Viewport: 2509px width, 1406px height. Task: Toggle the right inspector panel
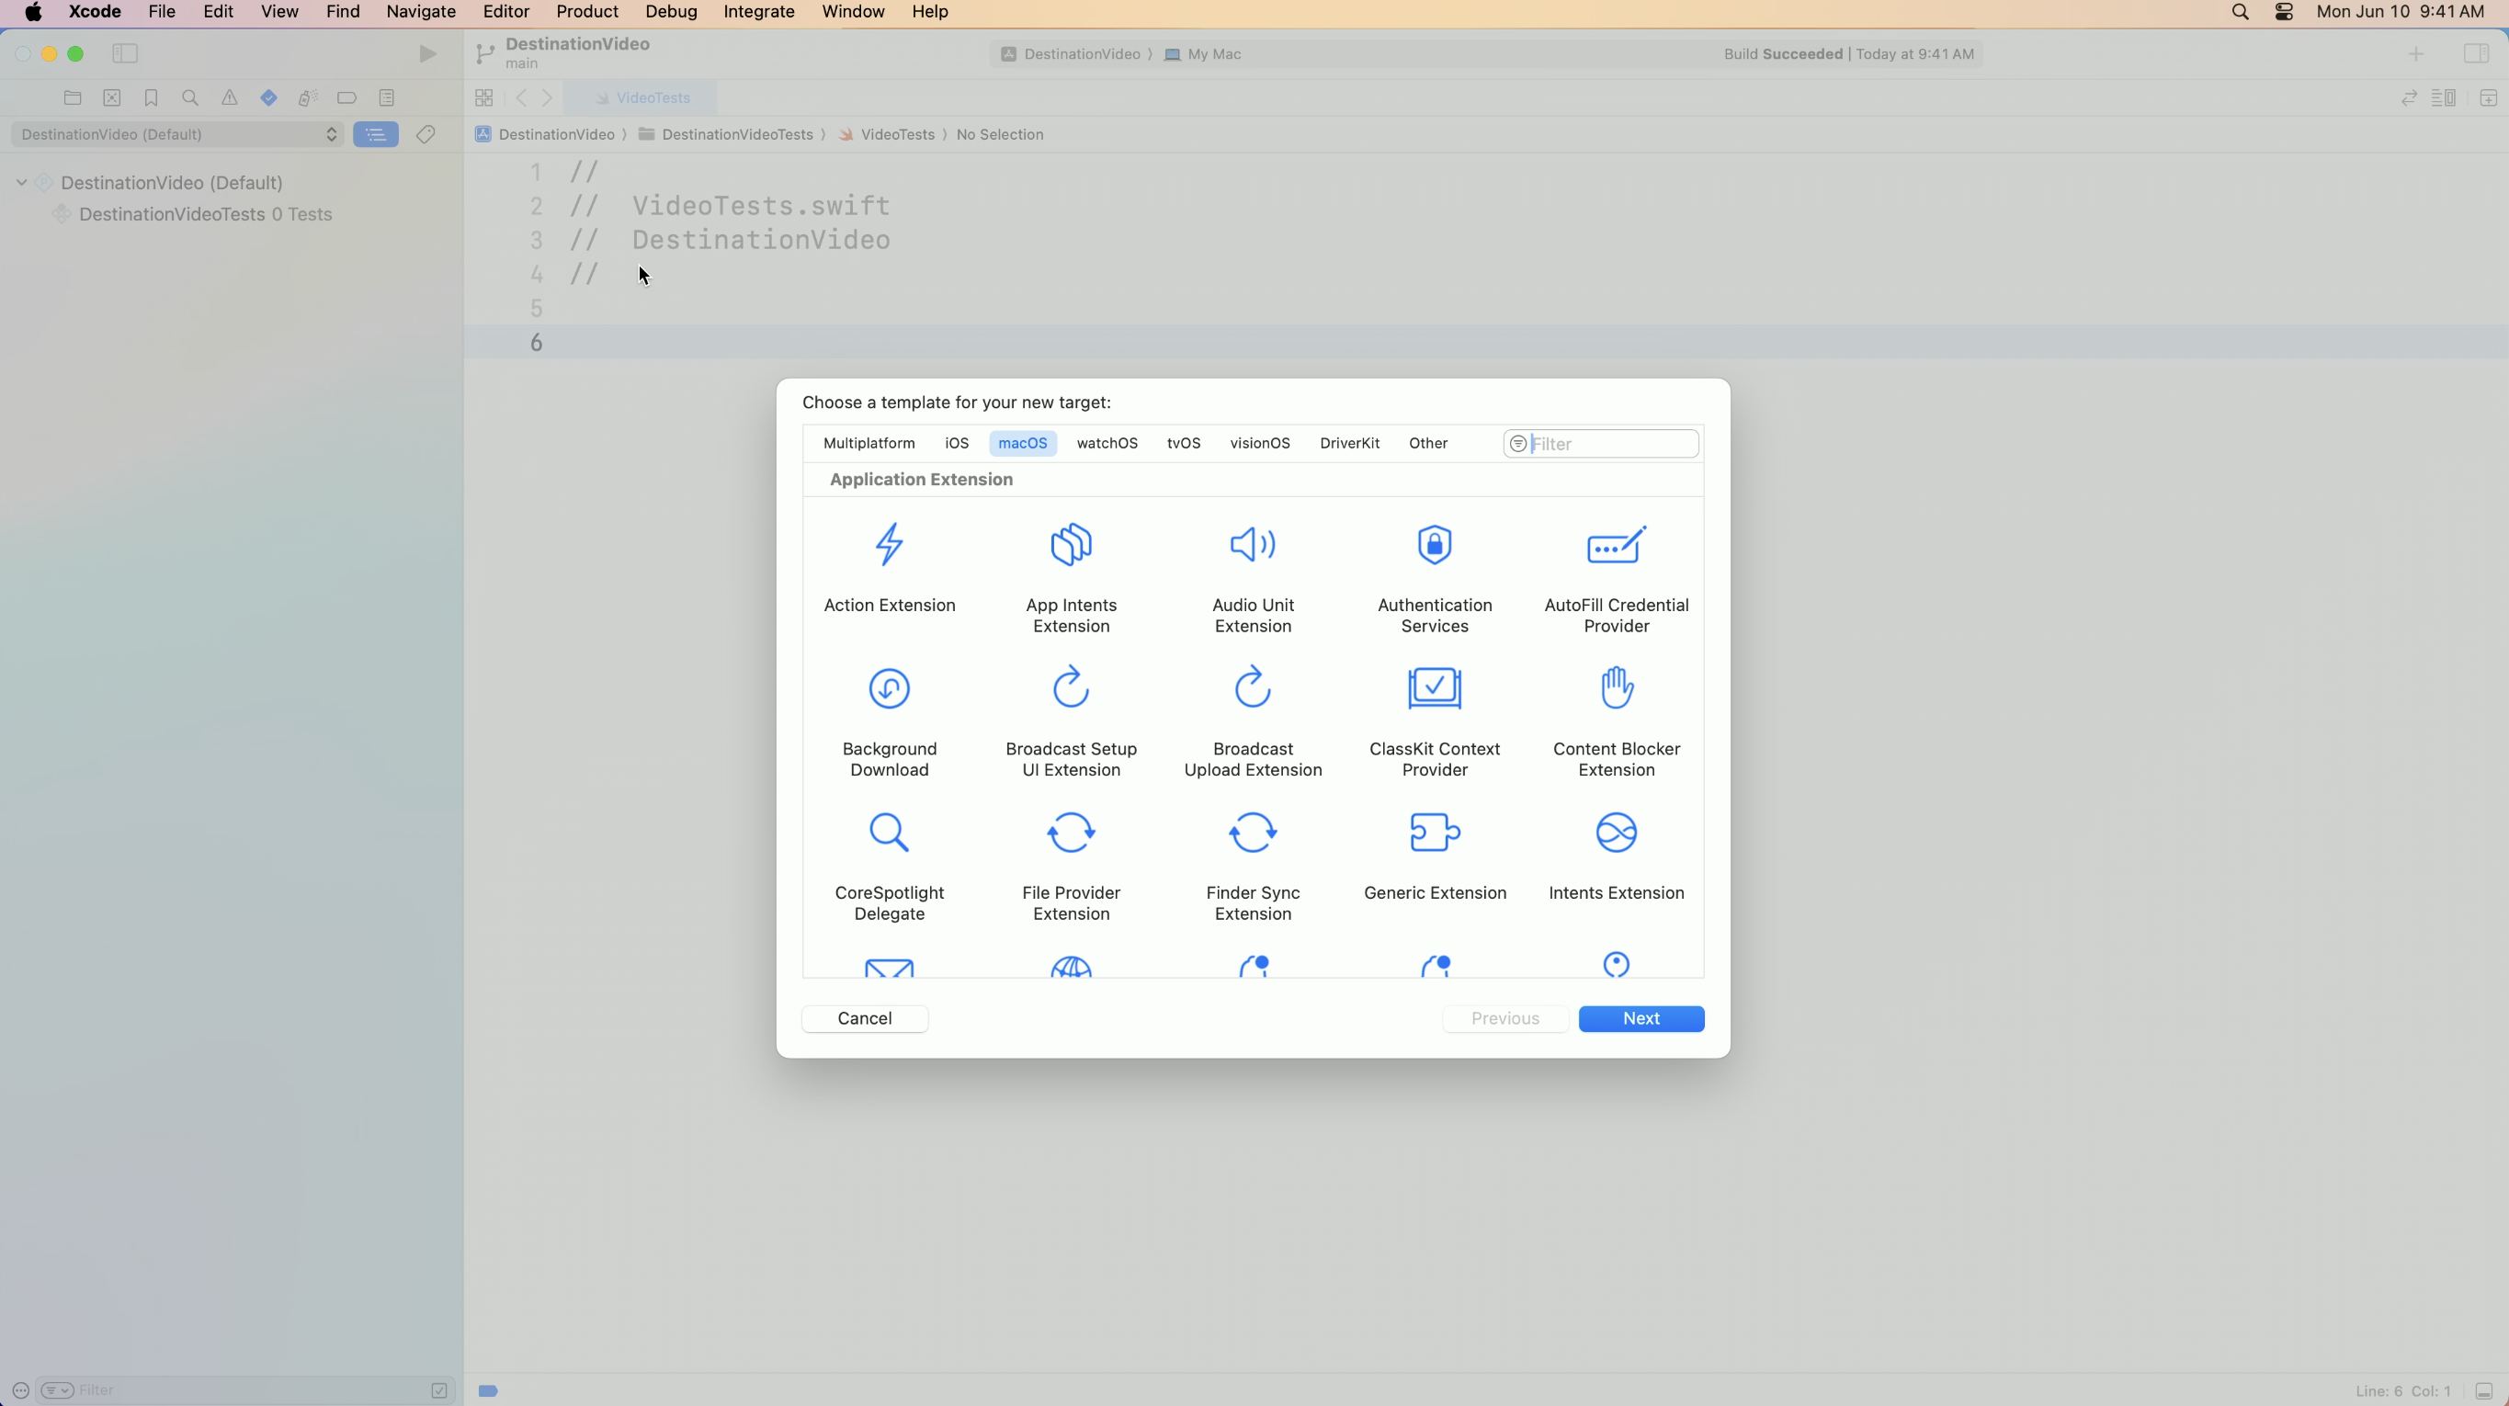[2475, 53]
